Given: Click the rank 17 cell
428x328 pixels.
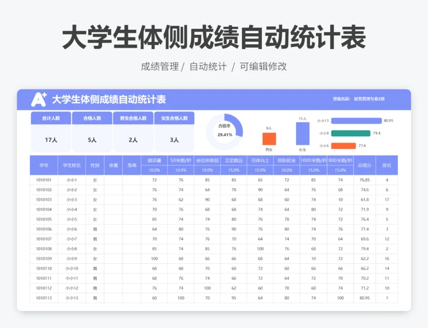Looking at the screenshot, I should 387,200.
